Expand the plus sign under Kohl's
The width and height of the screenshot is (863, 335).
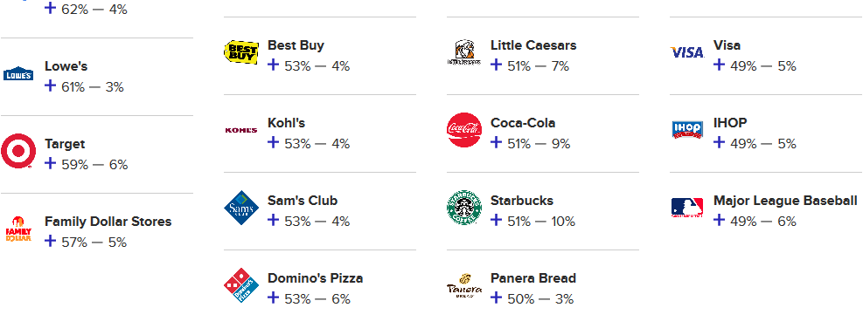(274, 142)
